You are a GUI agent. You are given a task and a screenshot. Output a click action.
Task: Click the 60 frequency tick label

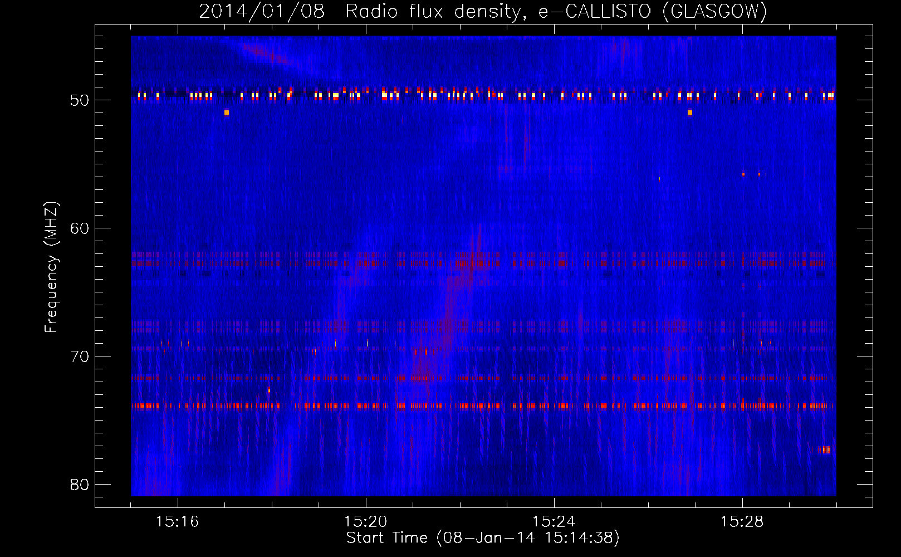click(80, 229)
